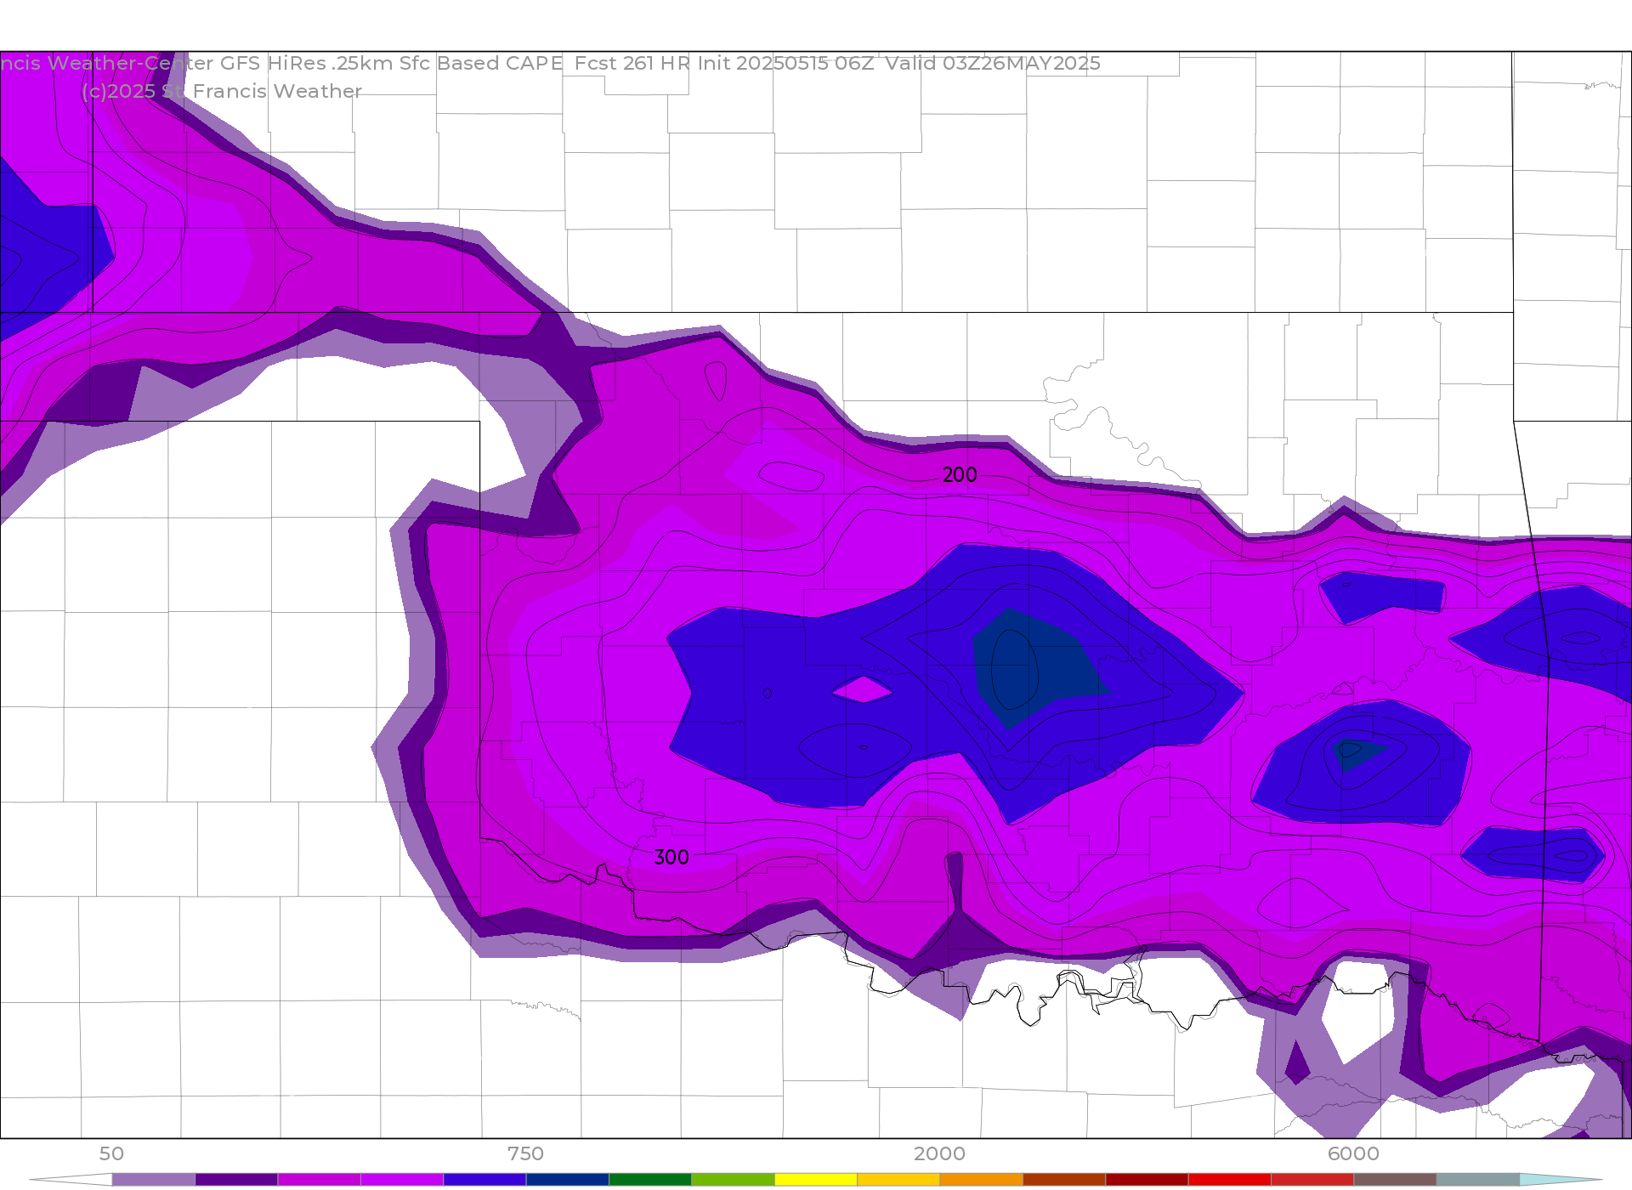Click the Init 20250515 06Z text
1632x1190 pixels.
coord(785,63)
